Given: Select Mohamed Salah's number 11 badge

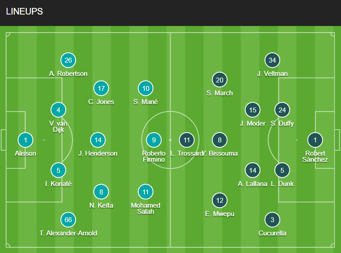Looking at the screenshot, I should 146,192.
